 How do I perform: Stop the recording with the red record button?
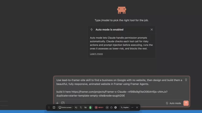click(96, 107)
